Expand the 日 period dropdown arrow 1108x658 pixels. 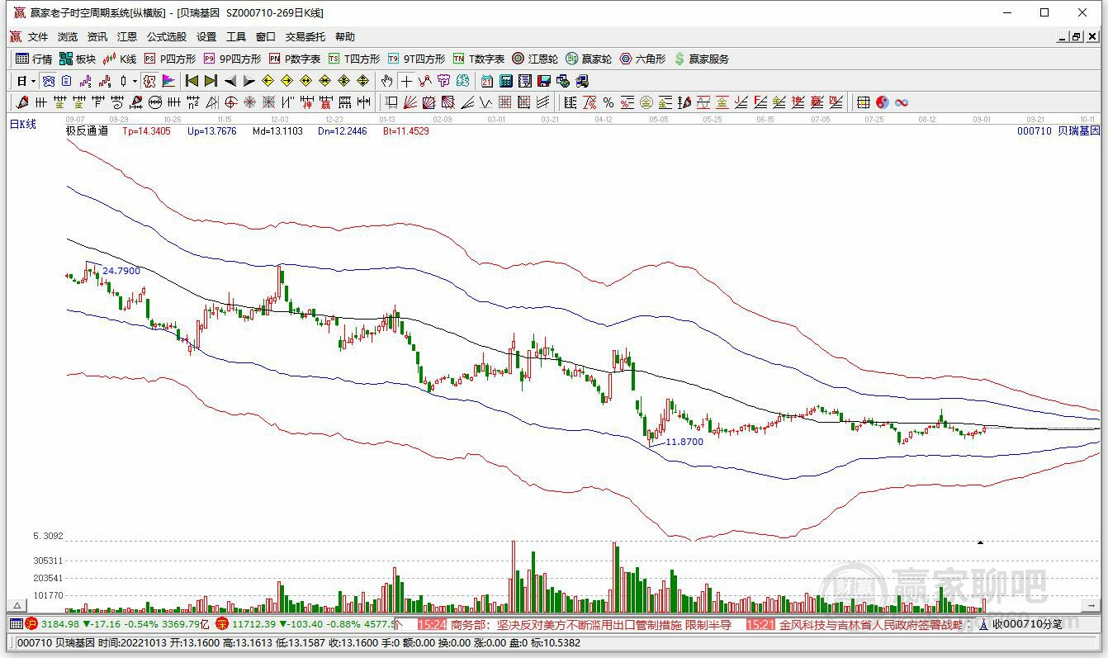[x=33, y=81]
